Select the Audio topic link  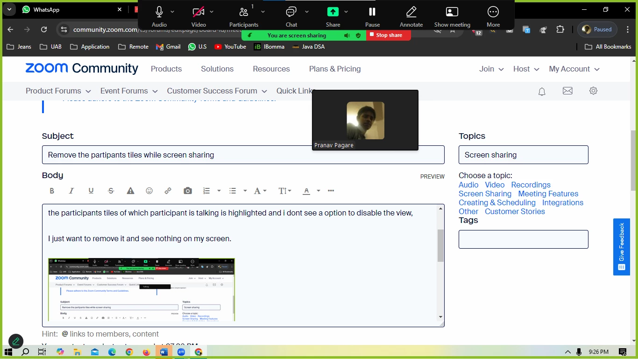click(468, 185)
